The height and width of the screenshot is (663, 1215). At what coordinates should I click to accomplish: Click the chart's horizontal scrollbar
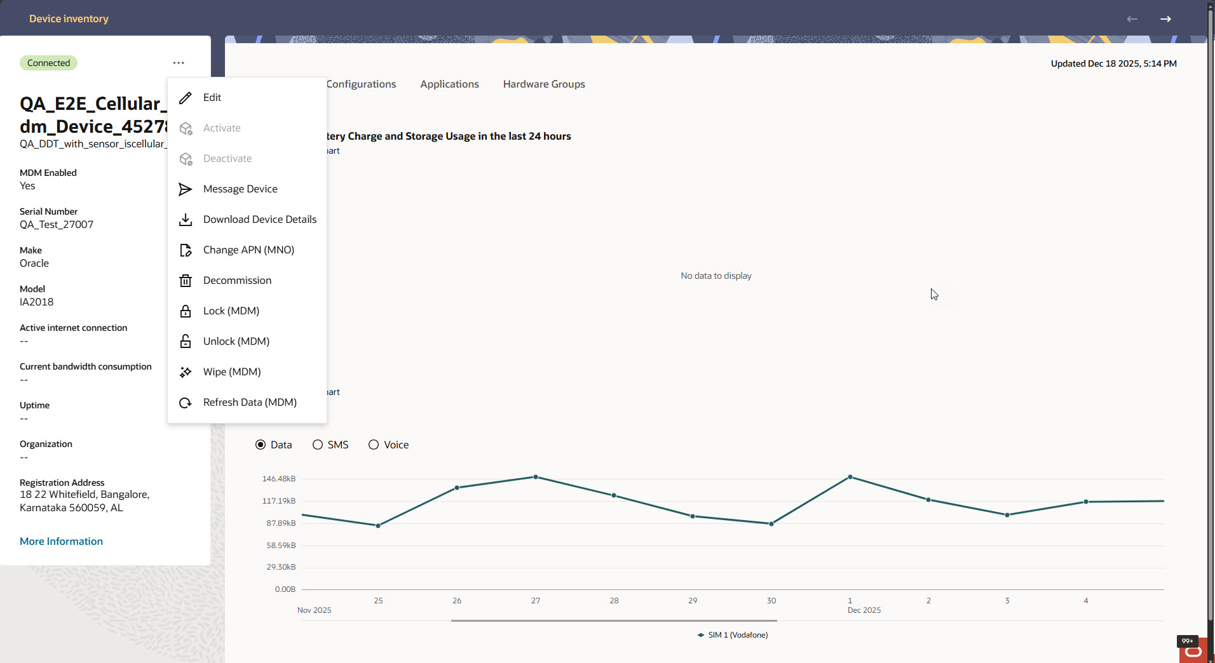pyautogui.click(x=614, y=620)
